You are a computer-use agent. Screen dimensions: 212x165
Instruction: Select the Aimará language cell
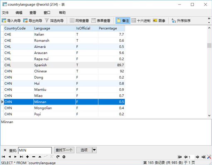point(54,47)
